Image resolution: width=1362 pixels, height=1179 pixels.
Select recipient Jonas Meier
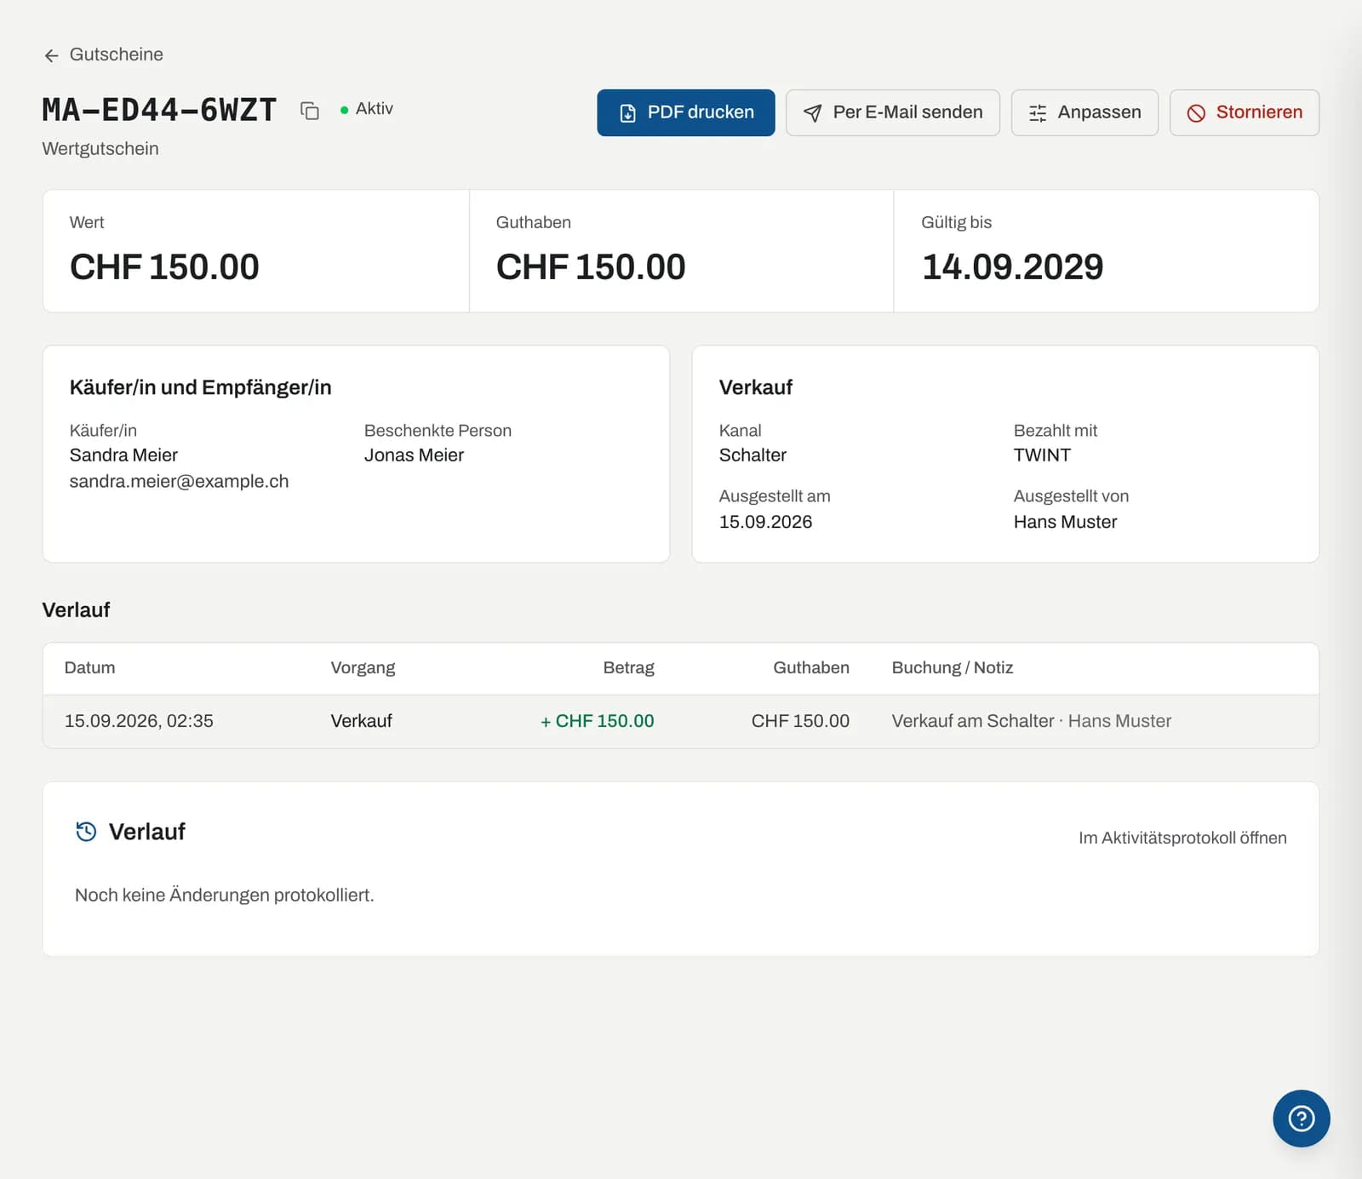pos(414,455)
